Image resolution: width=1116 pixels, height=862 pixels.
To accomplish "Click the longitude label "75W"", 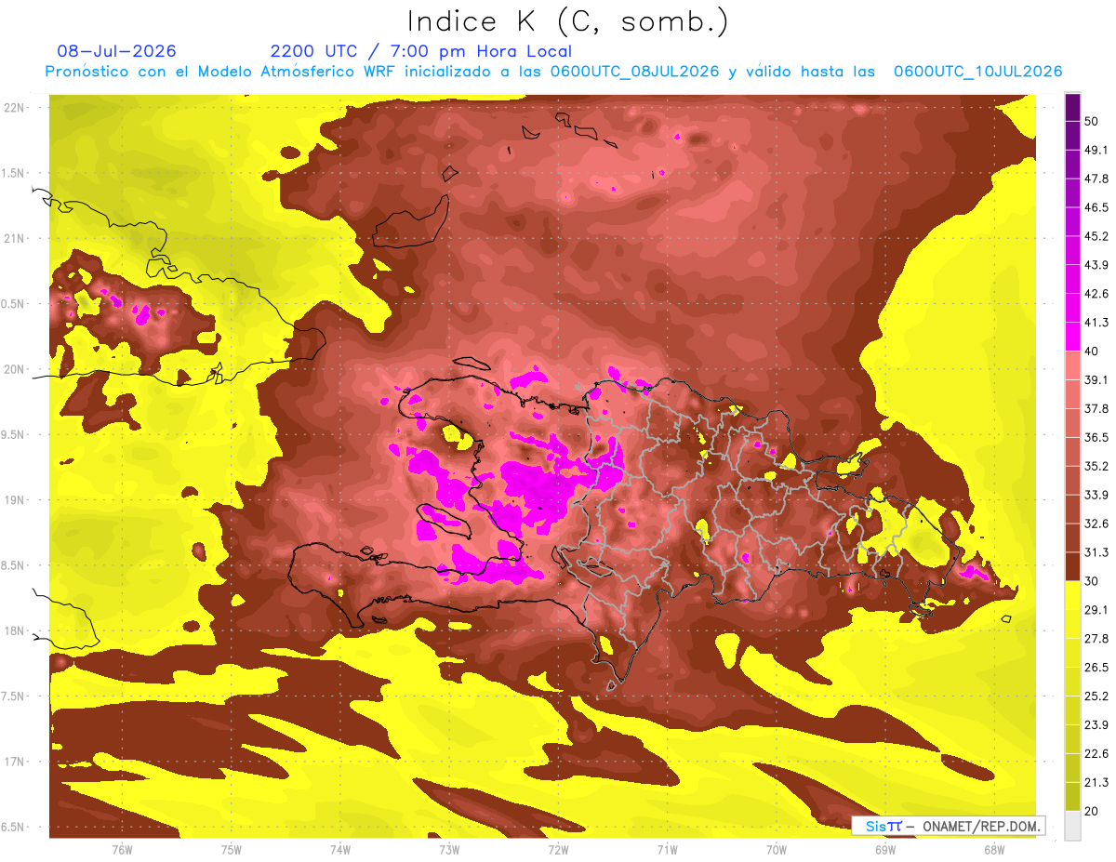I will 232,849.
